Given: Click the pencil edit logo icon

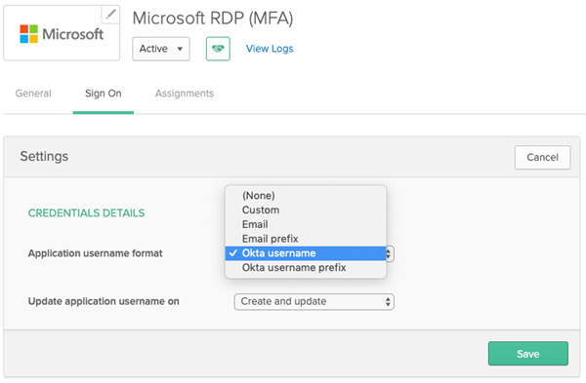Looking at the screenshot, I should tap(110, 15).
